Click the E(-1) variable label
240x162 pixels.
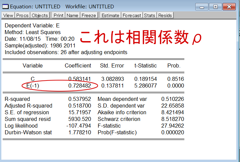coord(33,86)
